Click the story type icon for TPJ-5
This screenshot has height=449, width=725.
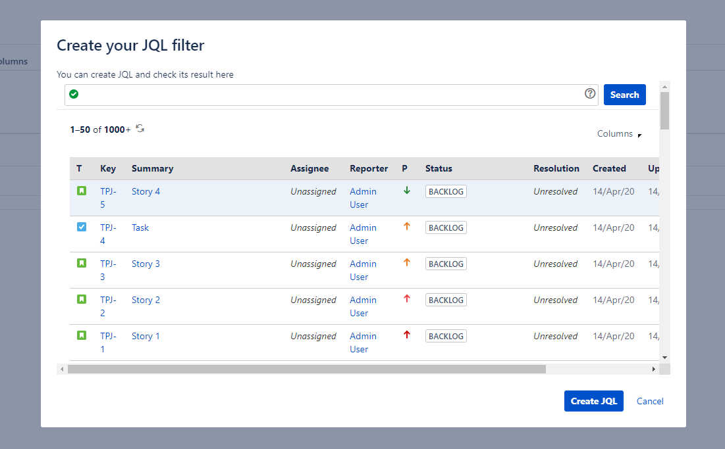pos(82,191)
